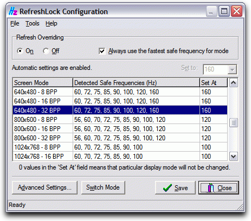The width and height of the screenshot is (251, 221).
Task: Click frequencies cell of 1024x768 - 16 BPP
Action: tap(136, 157)
